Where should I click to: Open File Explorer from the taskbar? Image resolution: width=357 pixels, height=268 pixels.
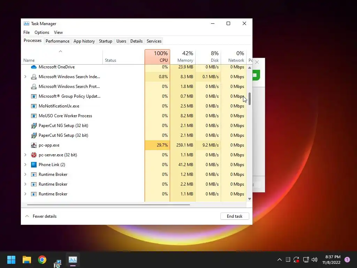(26, 260)
